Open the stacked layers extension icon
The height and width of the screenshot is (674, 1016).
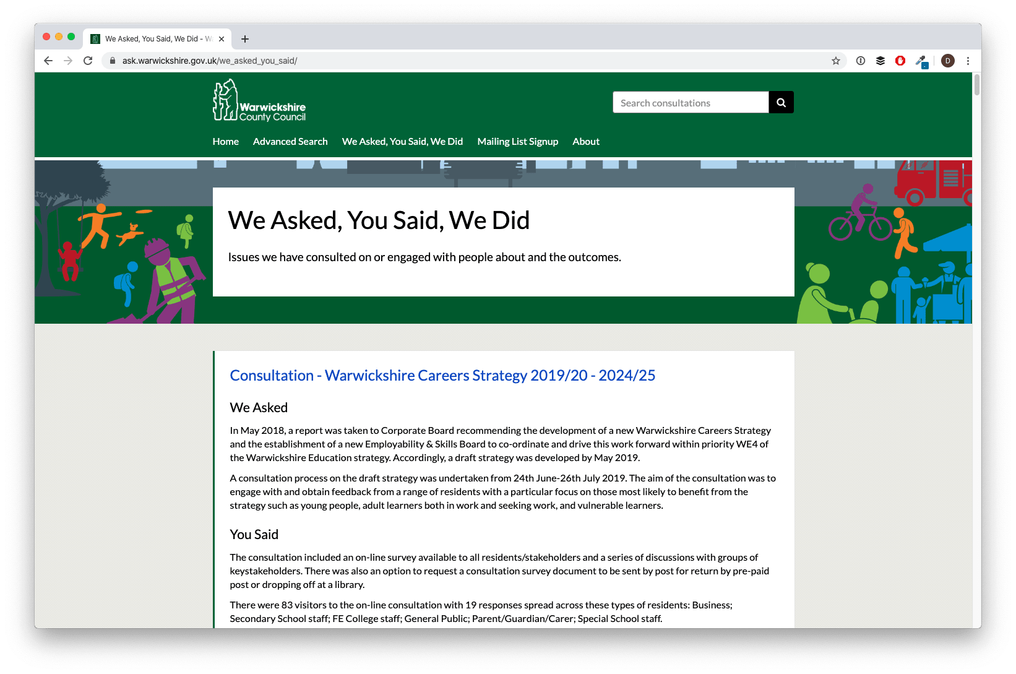[x=880, y=61]
